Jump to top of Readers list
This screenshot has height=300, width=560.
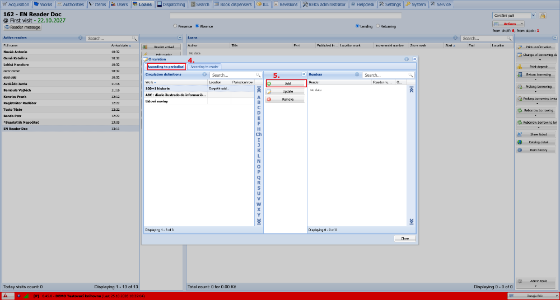[412, 90]
